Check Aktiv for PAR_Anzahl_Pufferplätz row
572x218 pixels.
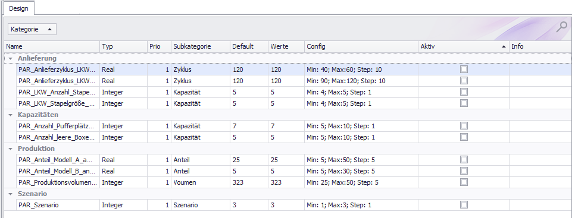(464, 126)
